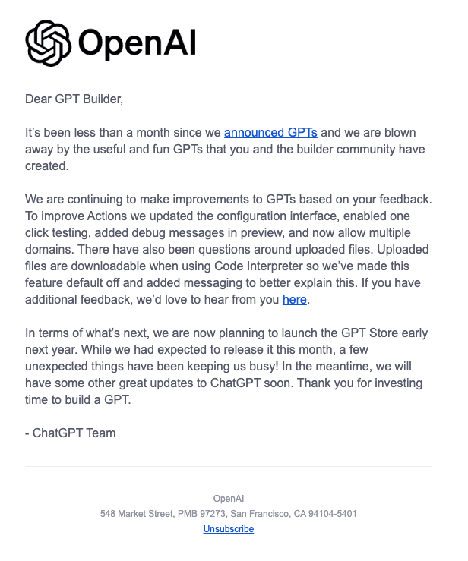Open the announced GPTs link
The image size is (468, 561).
[270, 132]
